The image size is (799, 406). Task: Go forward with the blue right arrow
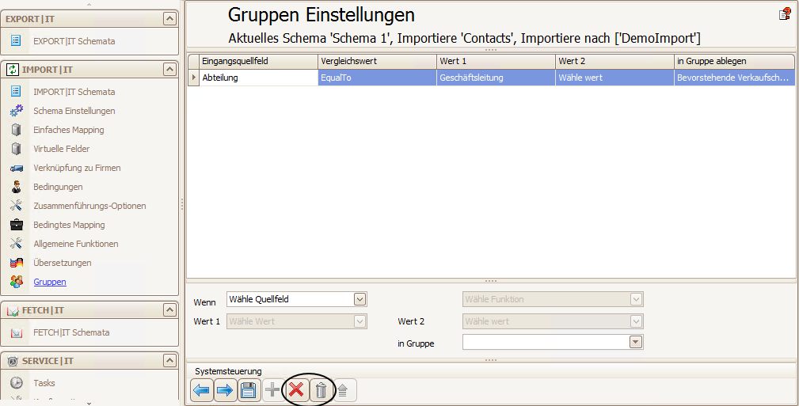pos(225,391)
